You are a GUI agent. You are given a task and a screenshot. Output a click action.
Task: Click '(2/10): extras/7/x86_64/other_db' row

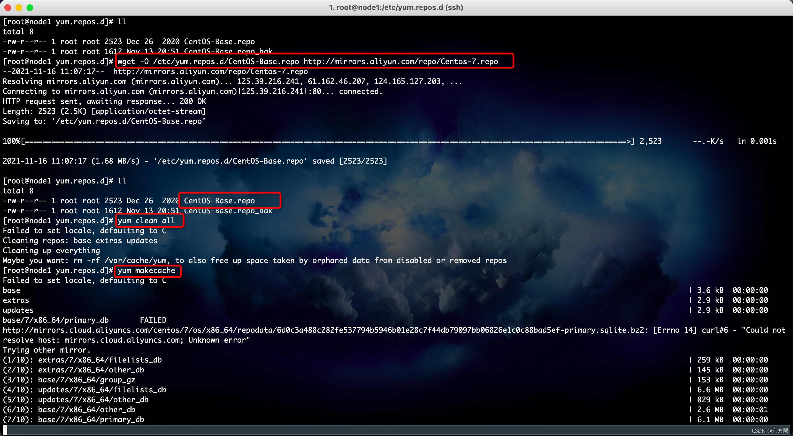pyautogui.click(x=385, y=370)
